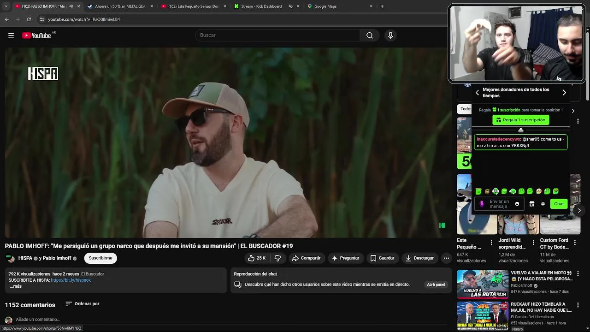
Task: Click Regala 1 suscripción button
Action: click(521, 120)
